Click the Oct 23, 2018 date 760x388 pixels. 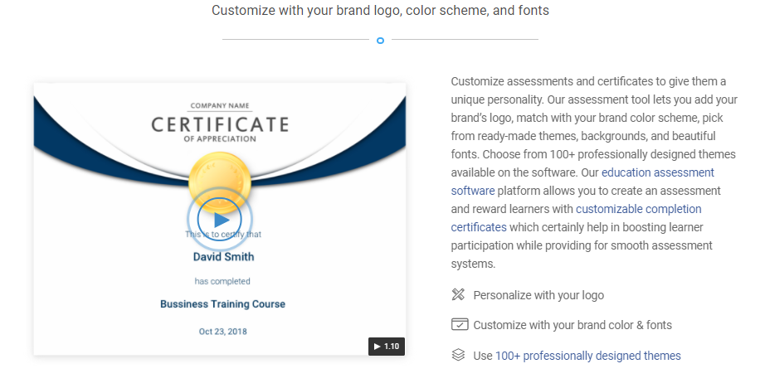[x=222, y=332]
